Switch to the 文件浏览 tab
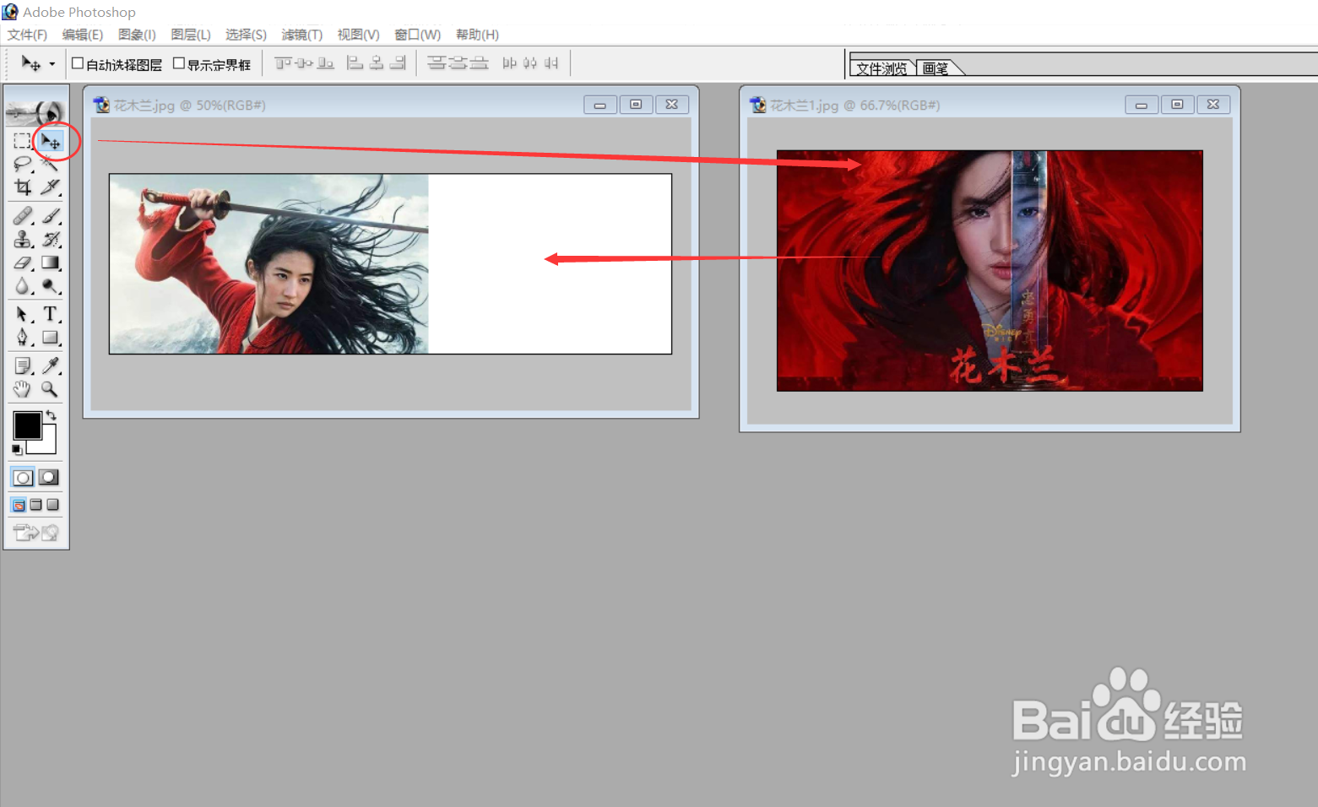Image resolution: width=1318 pixels, height=807 pixels. click(881, 68)
